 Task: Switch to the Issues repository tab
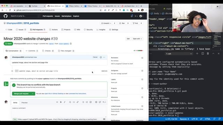pyautogui.click(x=21, y=30)
